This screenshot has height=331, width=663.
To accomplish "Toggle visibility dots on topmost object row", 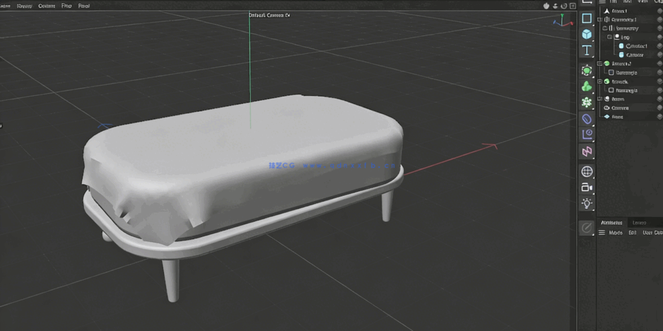I will click(x=659, y=11).
